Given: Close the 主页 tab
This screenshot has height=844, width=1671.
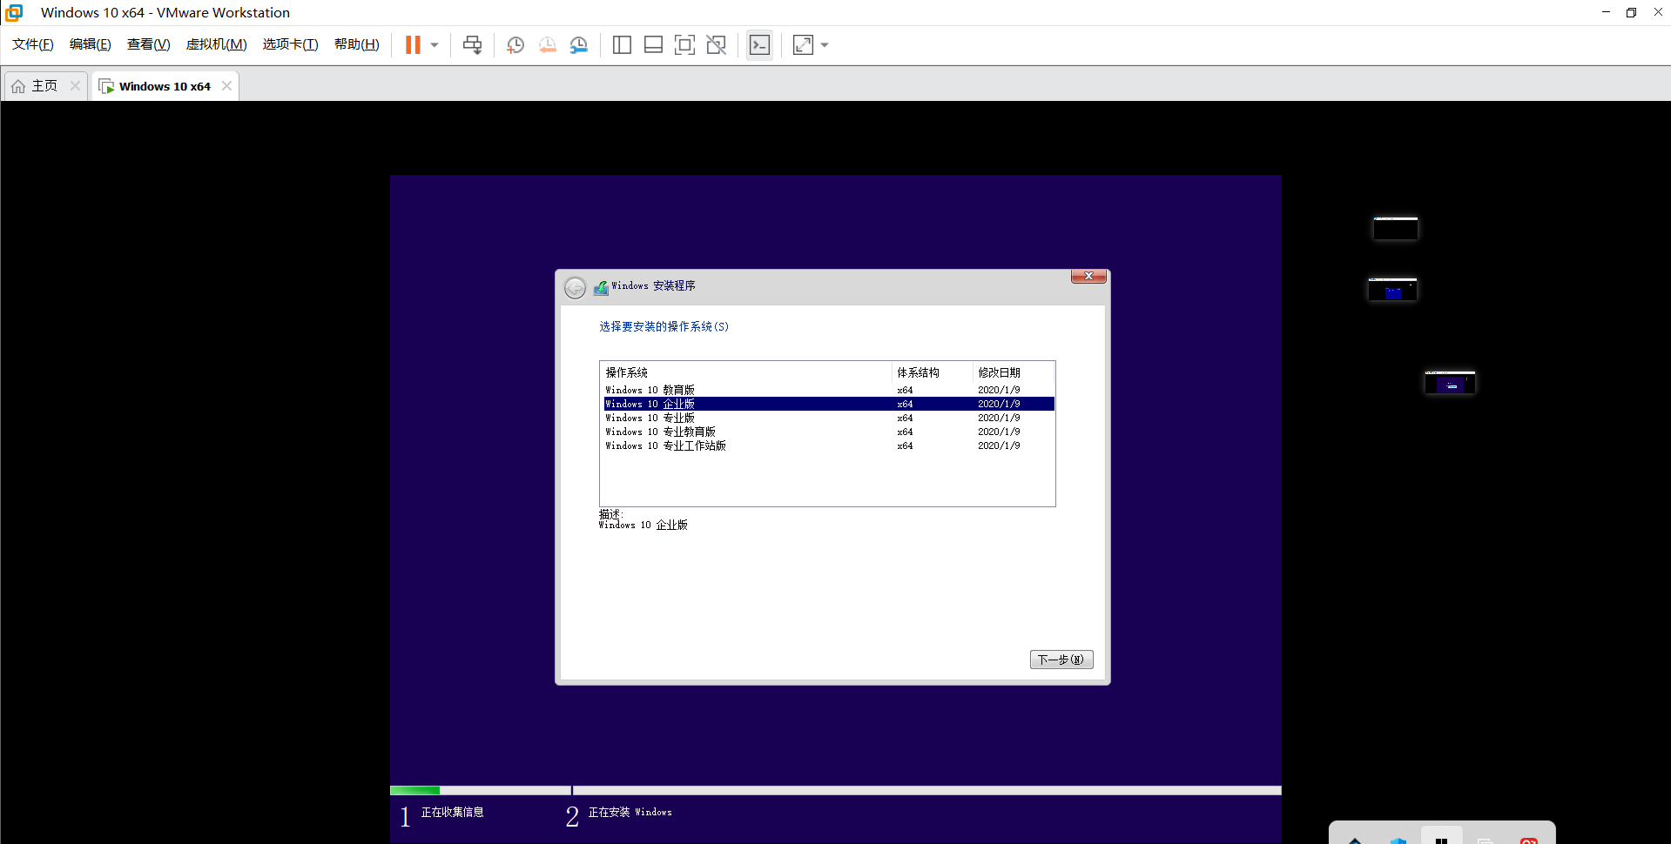Looking at the screenshot, I should tap(75, 86).
